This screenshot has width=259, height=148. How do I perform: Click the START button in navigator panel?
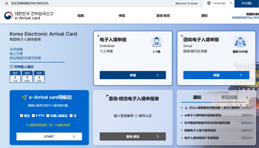click(49, 136)
